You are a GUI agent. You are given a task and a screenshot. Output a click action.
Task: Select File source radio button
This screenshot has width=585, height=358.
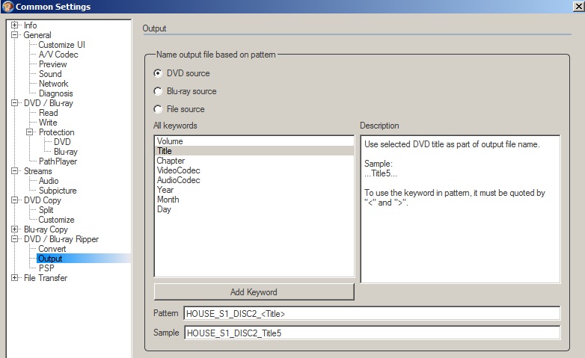(157, 109)
